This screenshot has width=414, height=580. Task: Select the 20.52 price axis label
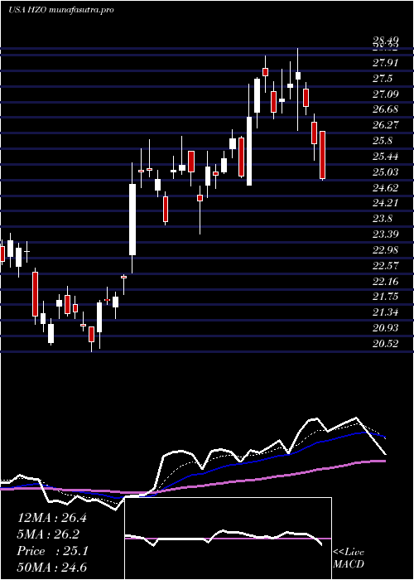pyautogui.click(x=386, y=344)
